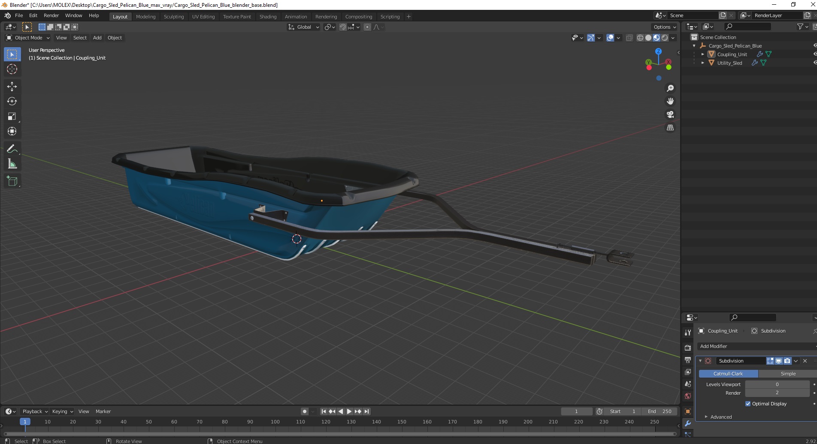Select the Transform tool
817x444 pixels.
(x=12, y=132)
